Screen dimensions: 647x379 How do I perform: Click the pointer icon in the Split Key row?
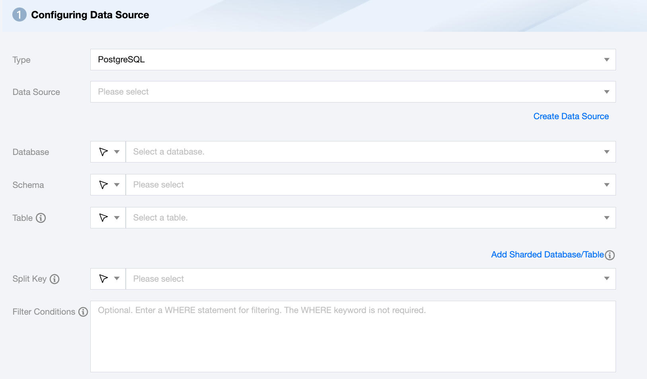pos(103,278)
